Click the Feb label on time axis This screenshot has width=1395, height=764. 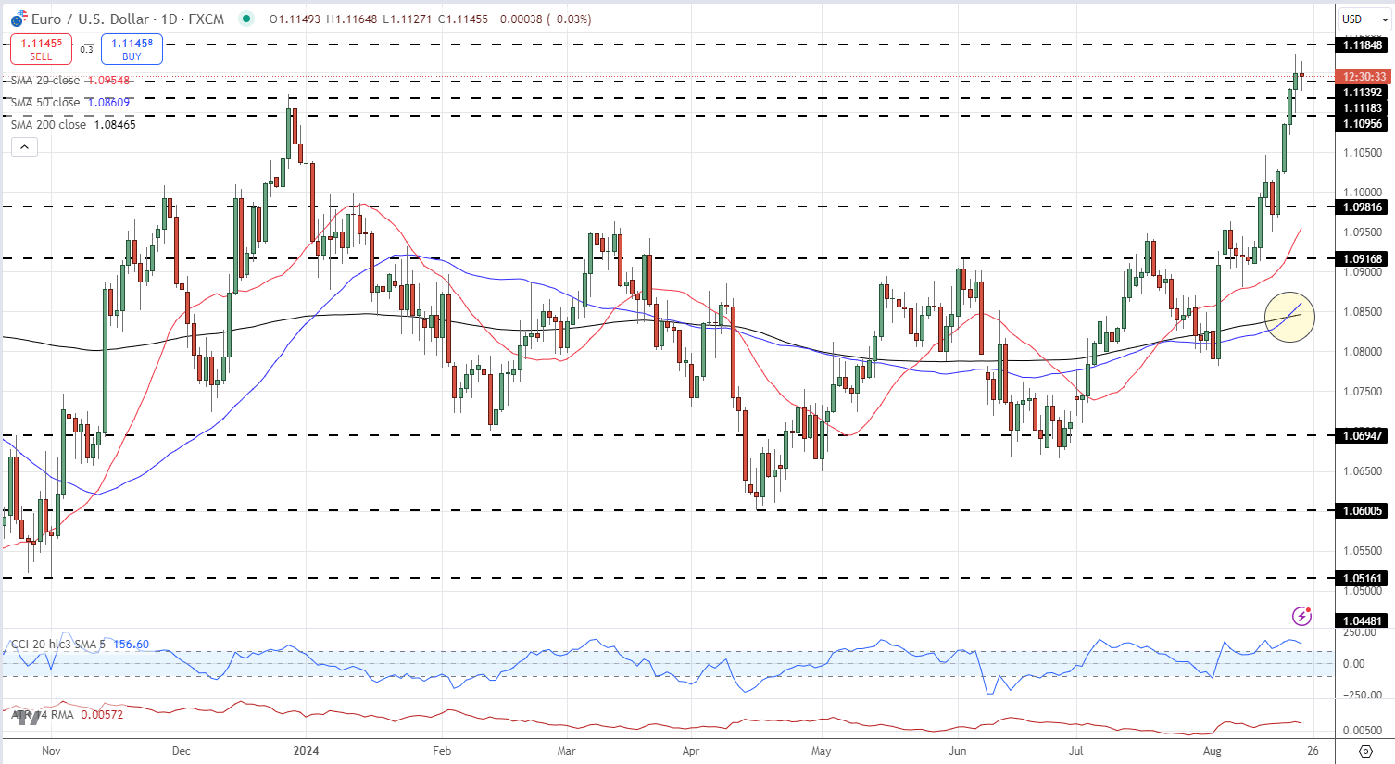(x=442, y=750)
